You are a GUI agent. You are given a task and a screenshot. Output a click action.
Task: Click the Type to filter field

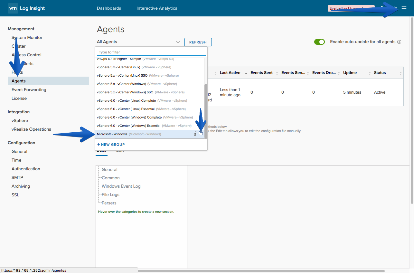pos(151,52)
